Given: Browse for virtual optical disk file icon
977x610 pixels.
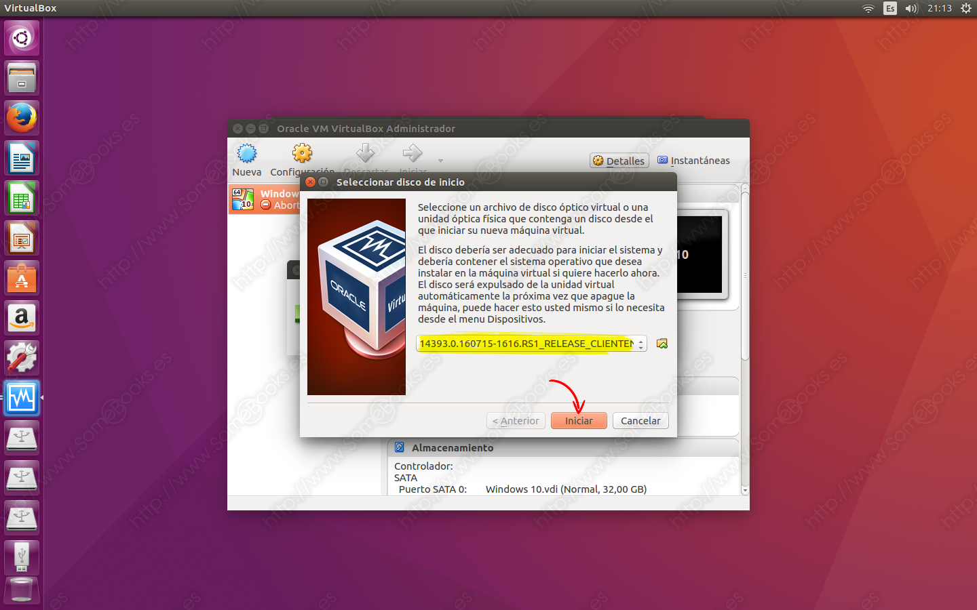Looking at the screenshot, I should click(x=662, y=344).
